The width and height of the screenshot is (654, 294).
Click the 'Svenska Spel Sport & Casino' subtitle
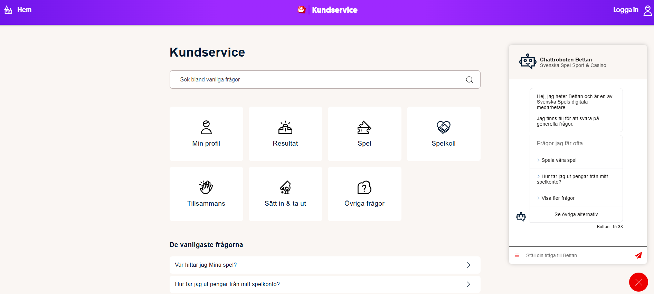pos(573,66)
